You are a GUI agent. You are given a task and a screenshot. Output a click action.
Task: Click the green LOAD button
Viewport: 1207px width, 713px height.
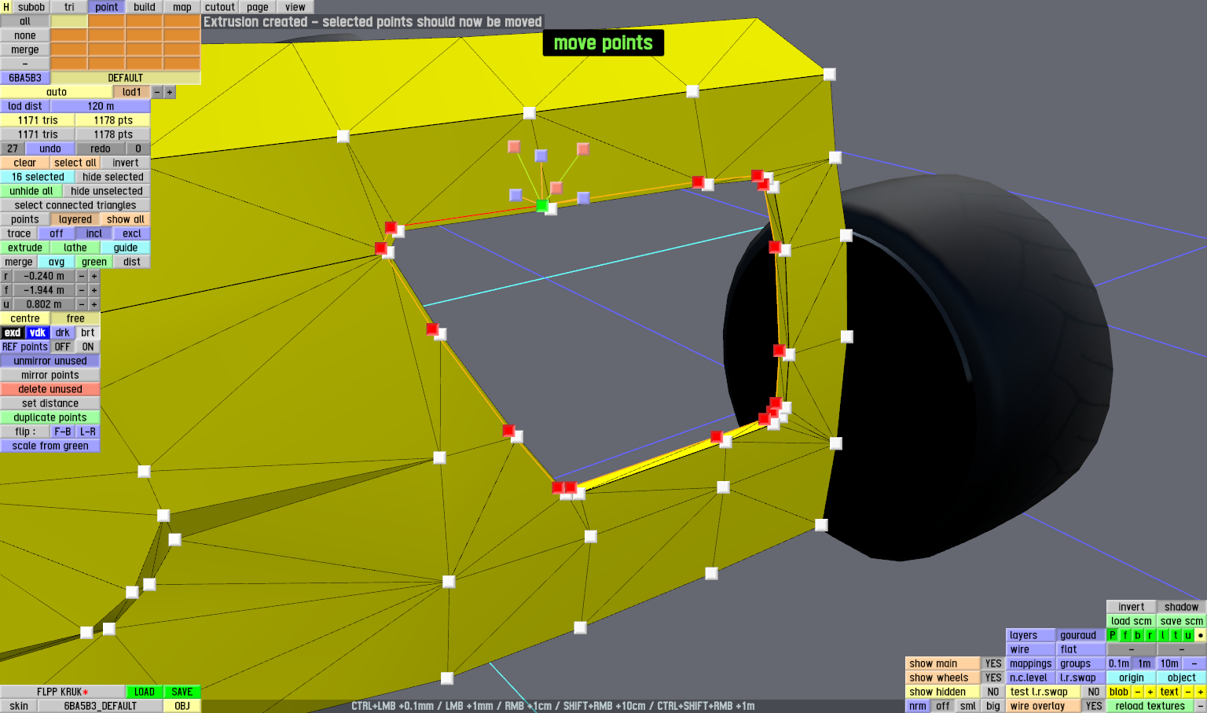[x=145, y=692]
